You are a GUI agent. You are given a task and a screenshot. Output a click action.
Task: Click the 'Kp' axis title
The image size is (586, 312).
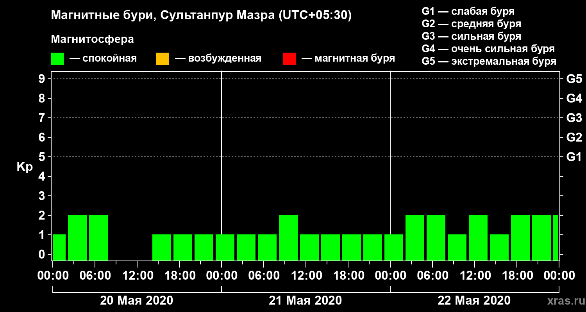coord(25,167)
